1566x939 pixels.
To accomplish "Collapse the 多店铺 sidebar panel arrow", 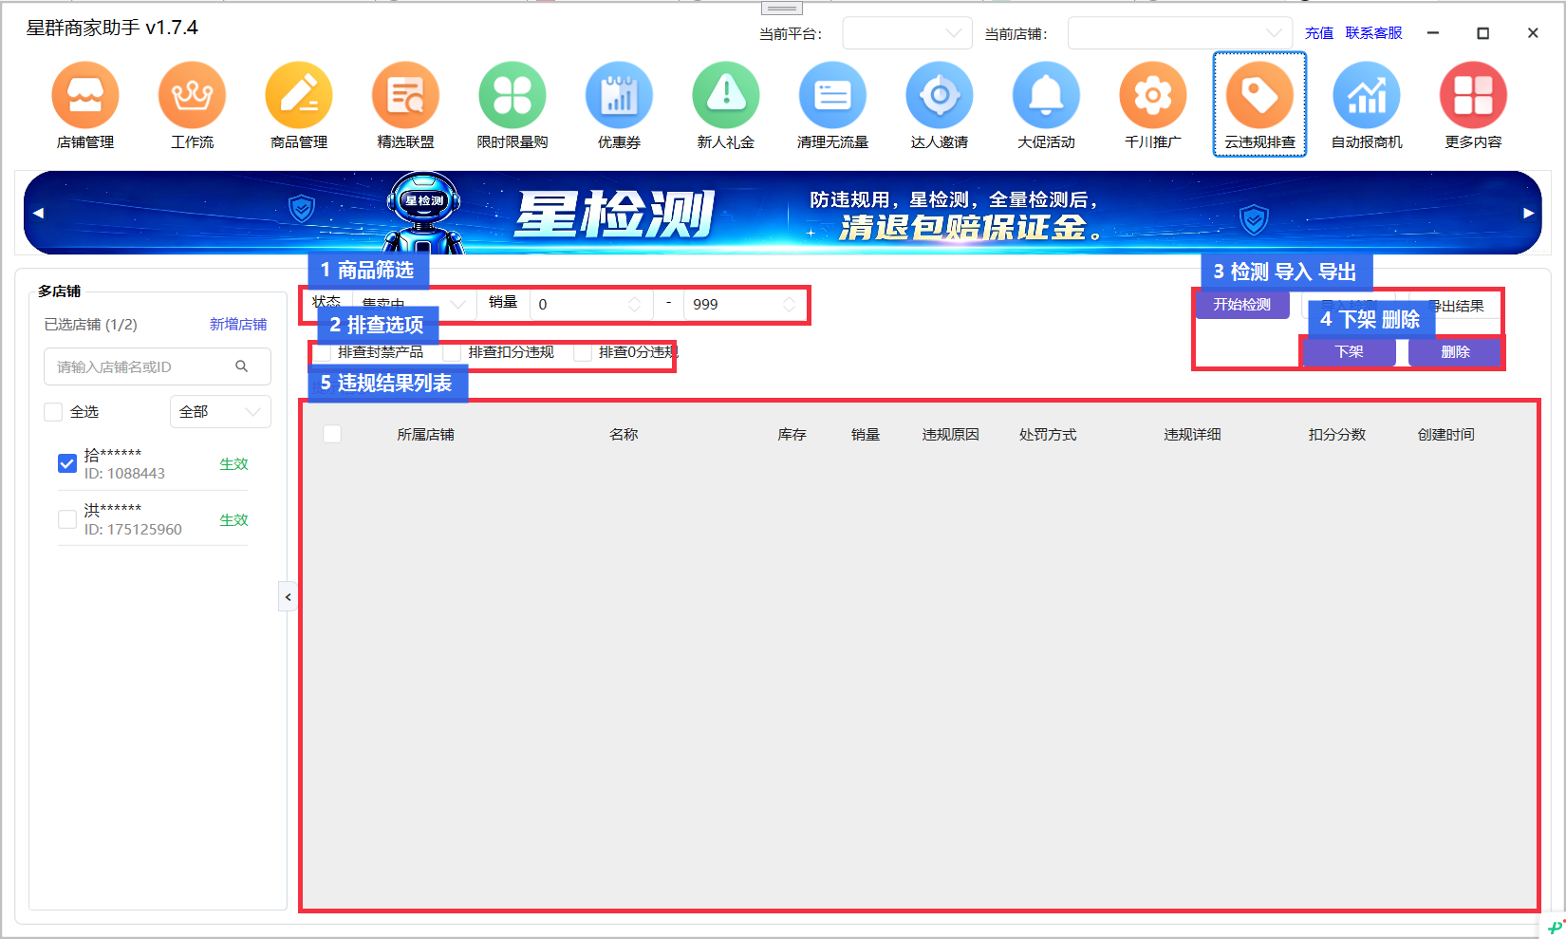I will tap(288, 597).
